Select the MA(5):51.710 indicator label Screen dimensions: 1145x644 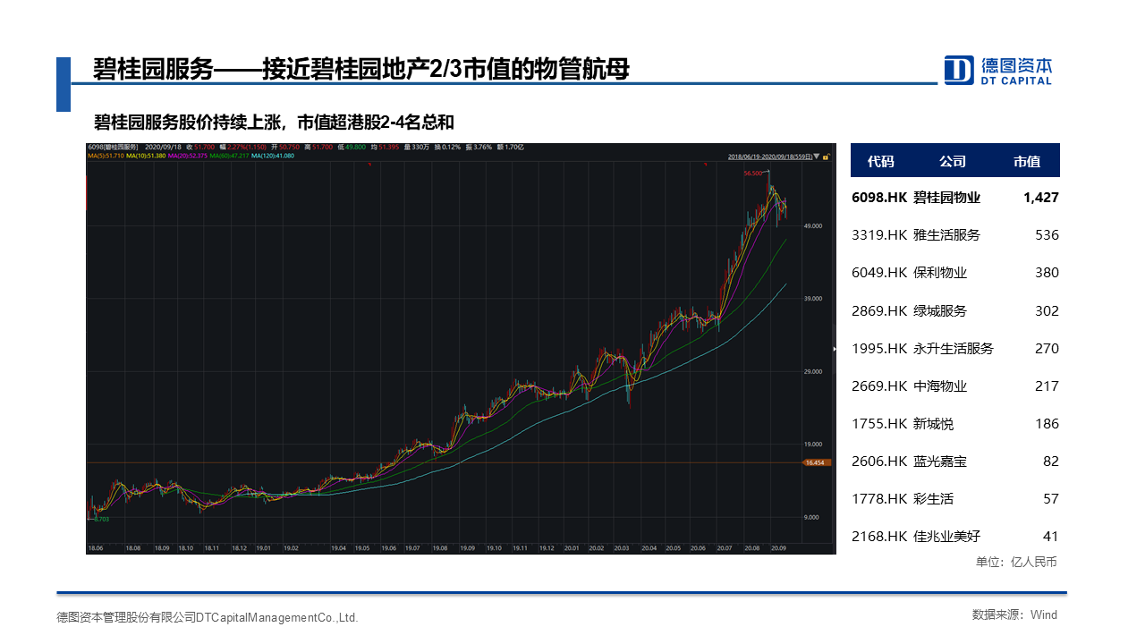tap(106, 156)
